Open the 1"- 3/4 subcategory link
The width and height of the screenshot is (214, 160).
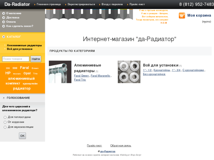176,70
